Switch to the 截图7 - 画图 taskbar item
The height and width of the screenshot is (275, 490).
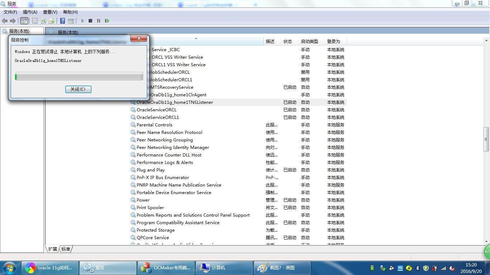[x=282, y=268]
